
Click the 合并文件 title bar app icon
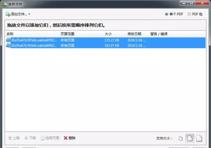tap(5, 4)
